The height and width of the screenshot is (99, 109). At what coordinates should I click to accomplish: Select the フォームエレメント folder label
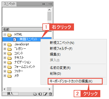point(25,67)
